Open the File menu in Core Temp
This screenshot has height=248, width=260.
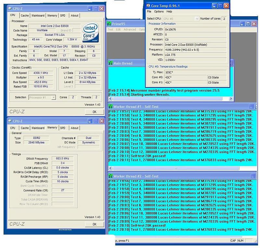(149, 11)
